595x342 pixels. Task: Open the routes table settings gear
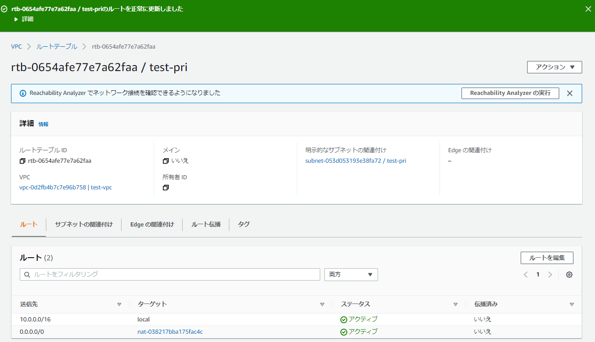click(569, 275)
